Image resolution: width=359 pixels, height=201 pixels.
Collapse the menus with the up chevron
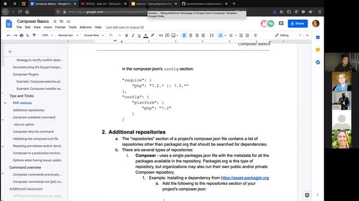tap(307, 35)
